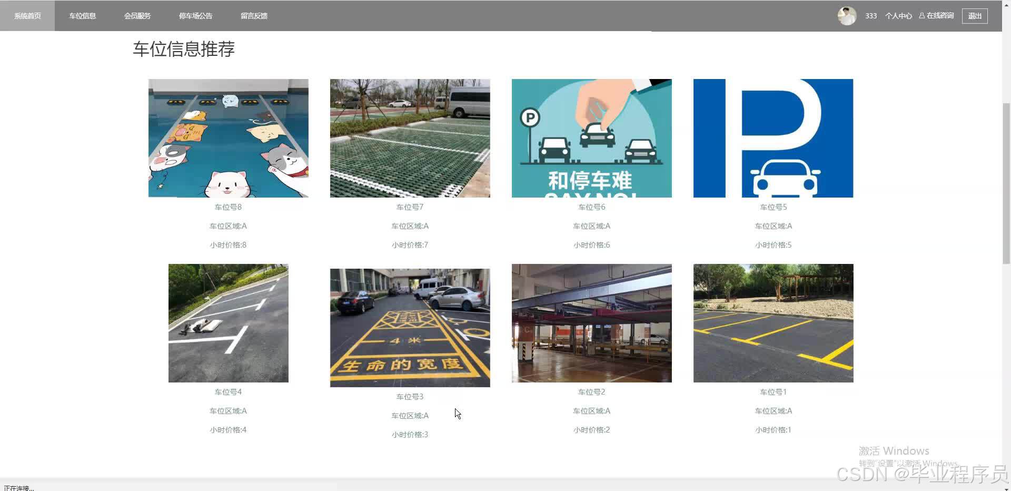The height and width of the screenshot is (491, 1011).
Task: Open the 会员服务 menu item
Action: coord(137,16)
